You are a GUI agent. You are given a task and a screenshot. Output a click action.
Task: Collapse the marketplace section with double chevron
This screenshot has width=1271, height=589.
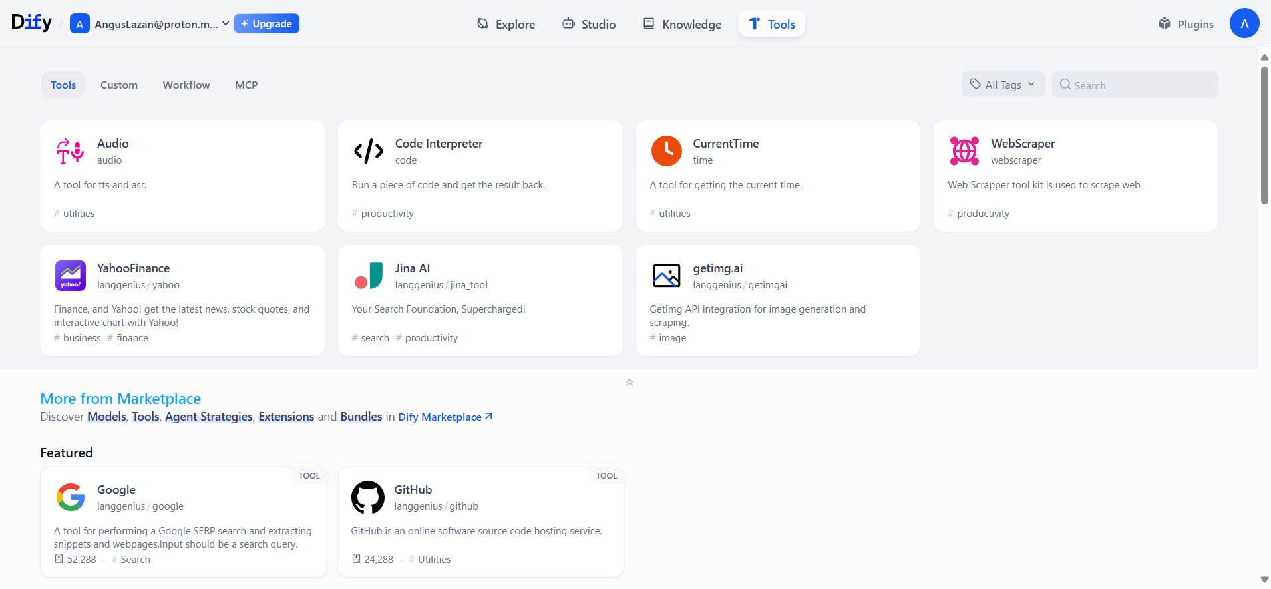click(x=630, y=383)
